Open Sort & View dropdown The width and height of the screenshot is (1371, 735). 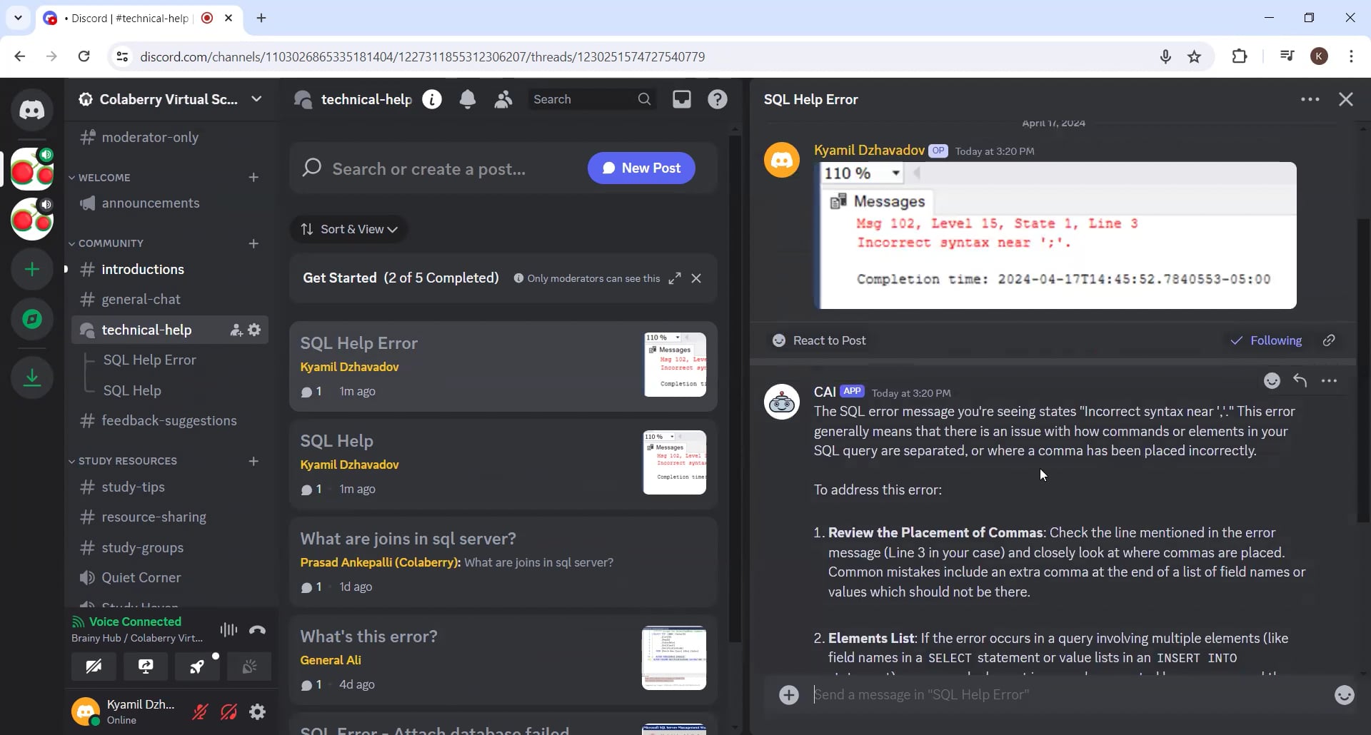[x=349, y=229]
